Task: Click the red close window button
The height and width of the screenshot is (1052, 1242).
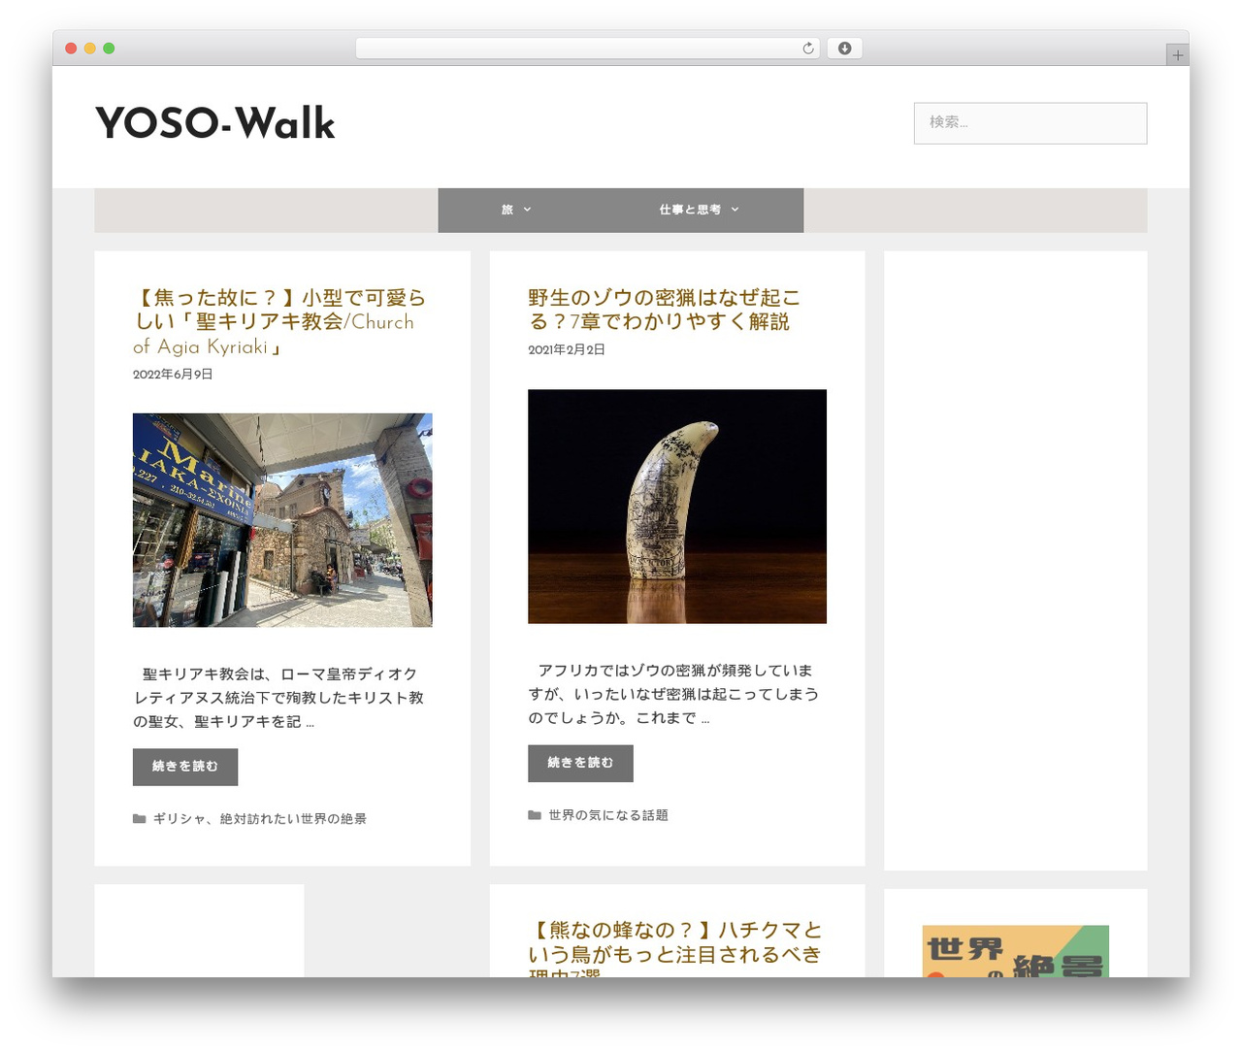Action: pyautogui.click(x=71, y=49)
